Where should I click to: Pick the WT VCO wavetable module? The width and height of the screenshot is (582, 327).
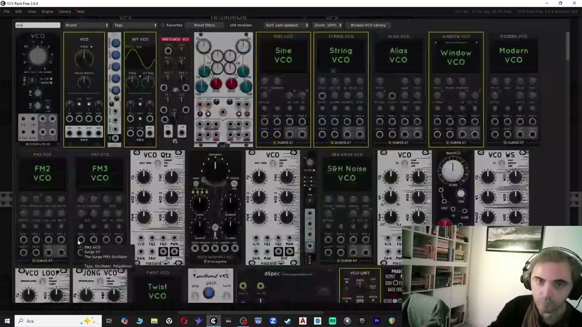pos(140,89)
